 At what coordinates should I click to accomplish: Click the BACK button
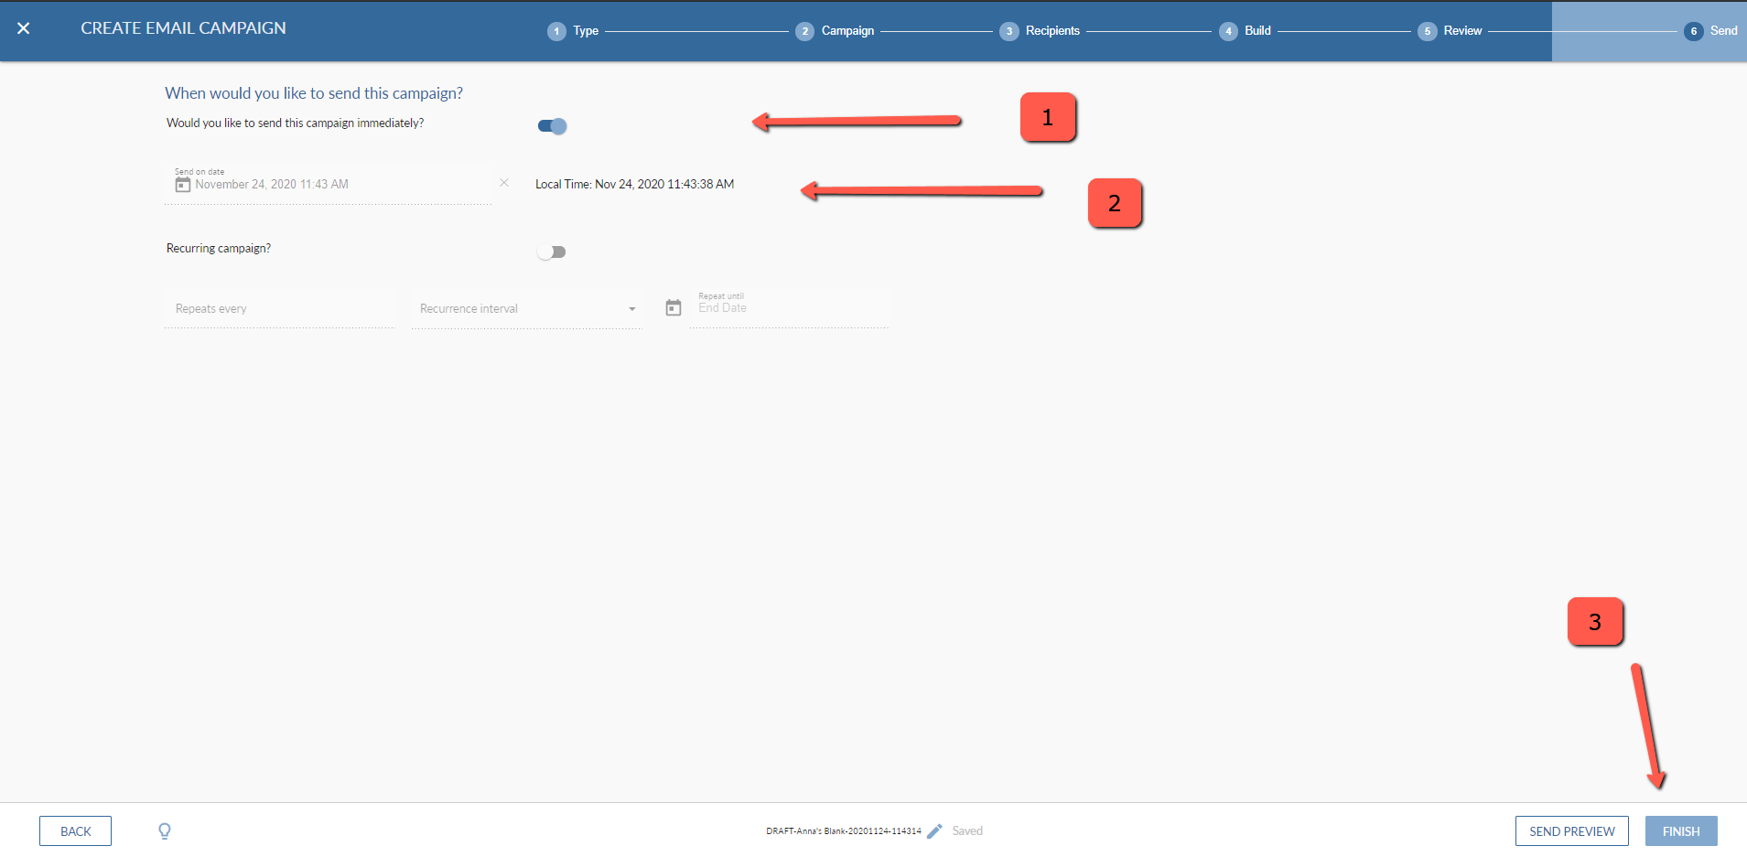point(76,831)
